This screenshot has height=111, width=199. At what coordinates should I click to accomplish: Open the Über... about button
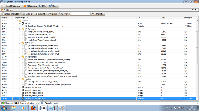pyautogui.click(x=53, y=6)
